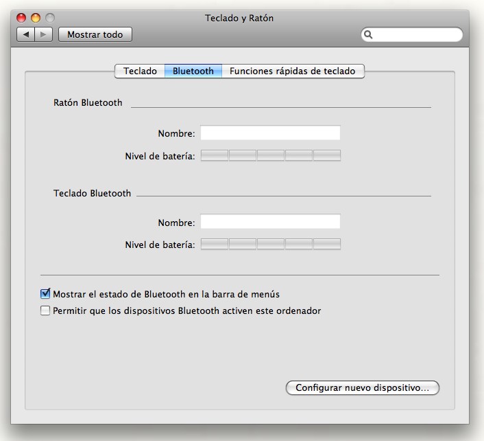Click Configurar nuevo dispositivo button
The width and height of the screenshot is (484, 441).
pos(363,388)
